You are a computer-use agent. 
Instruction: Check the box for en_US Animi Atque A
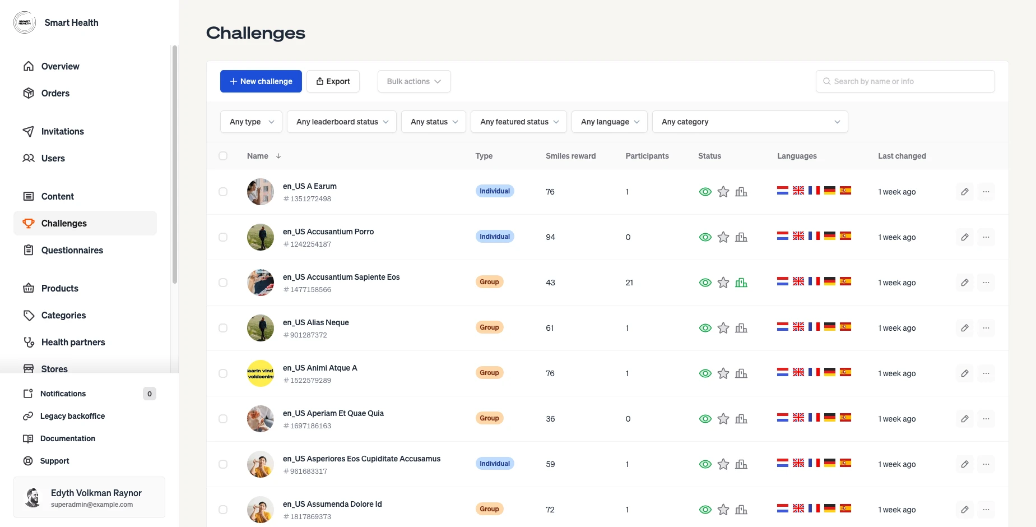[x=223, y=373]
